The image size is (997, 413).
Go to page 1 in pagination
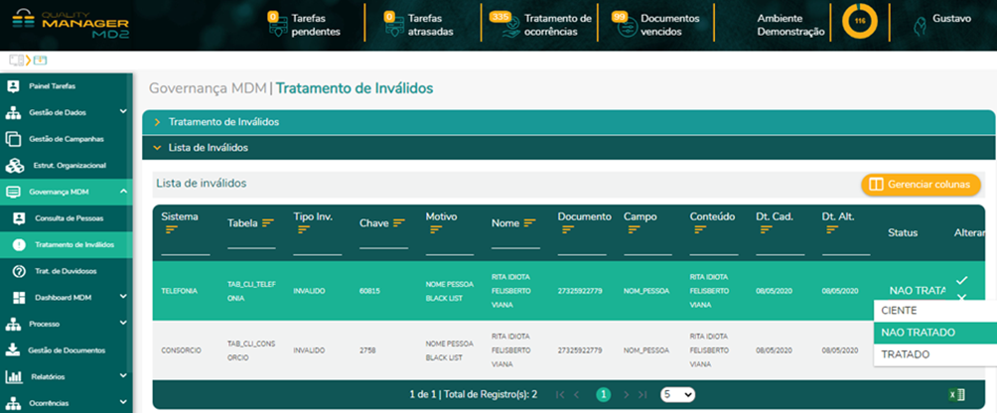click(603, 394)
